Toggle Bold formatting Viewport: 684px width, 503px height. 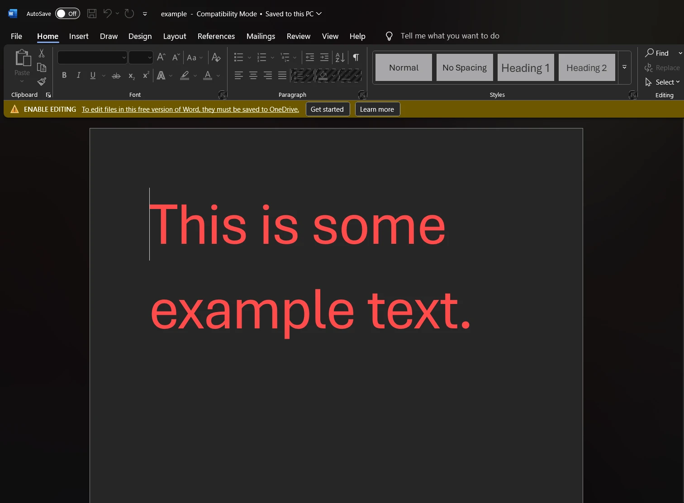tap(64, 76)
